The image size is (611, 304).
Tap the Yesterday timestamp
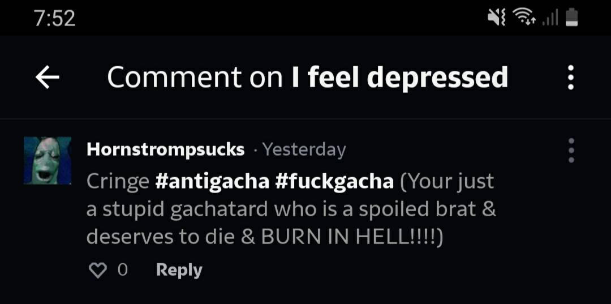click(304, 149)
